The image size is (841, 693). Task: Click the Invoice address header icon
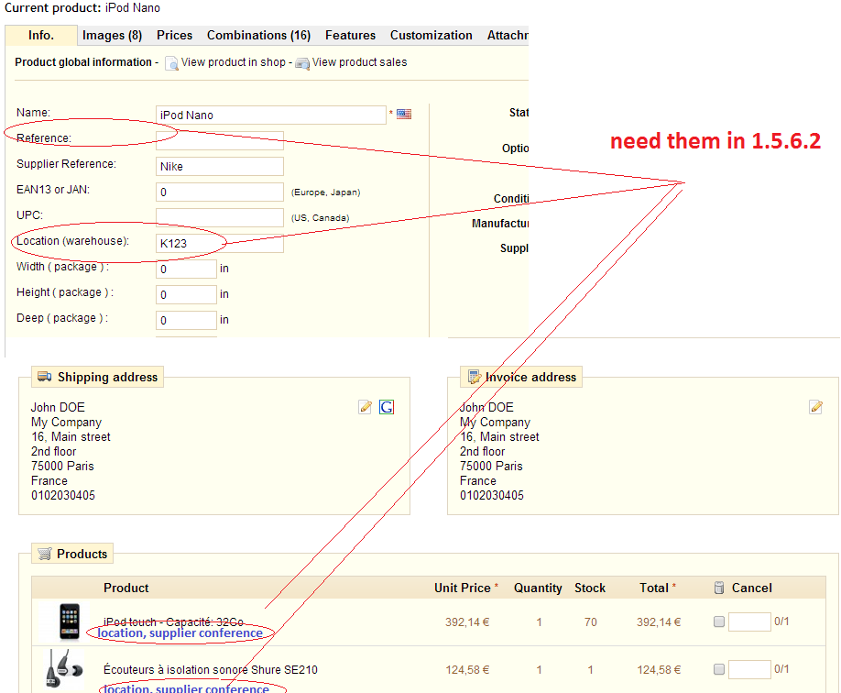tap(475, 377)
